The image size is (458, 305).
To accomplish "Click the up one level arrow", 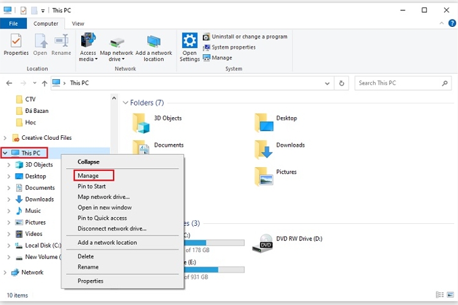I will point(45,83).
